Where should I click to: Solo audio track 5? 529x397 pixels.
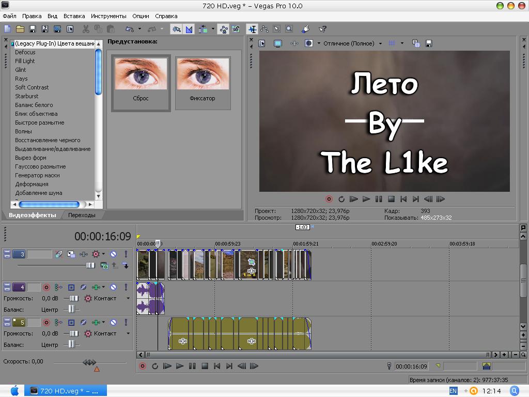click(x=126, y=323)
